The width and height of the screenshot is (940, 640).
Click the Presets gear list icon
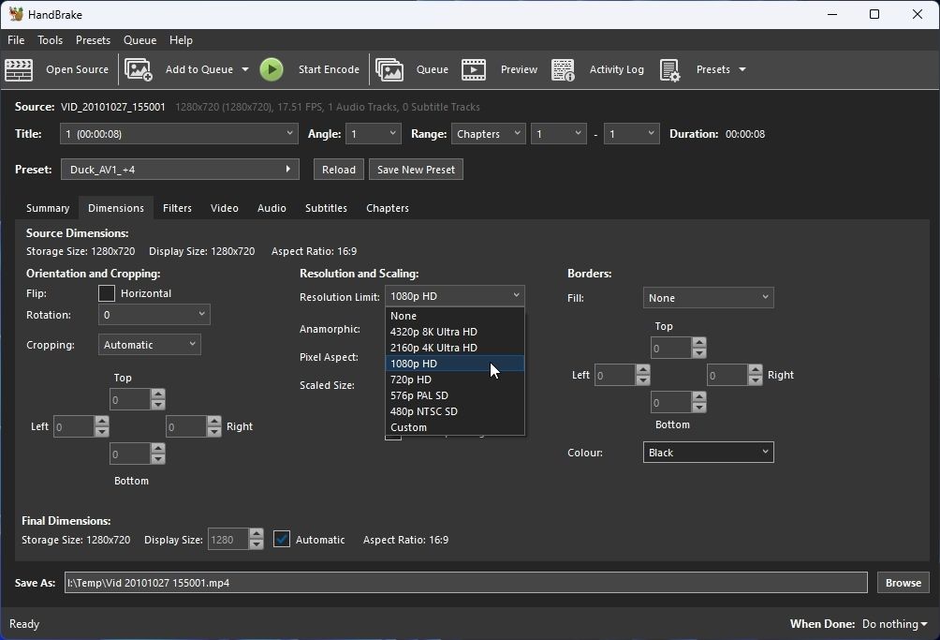669,69
